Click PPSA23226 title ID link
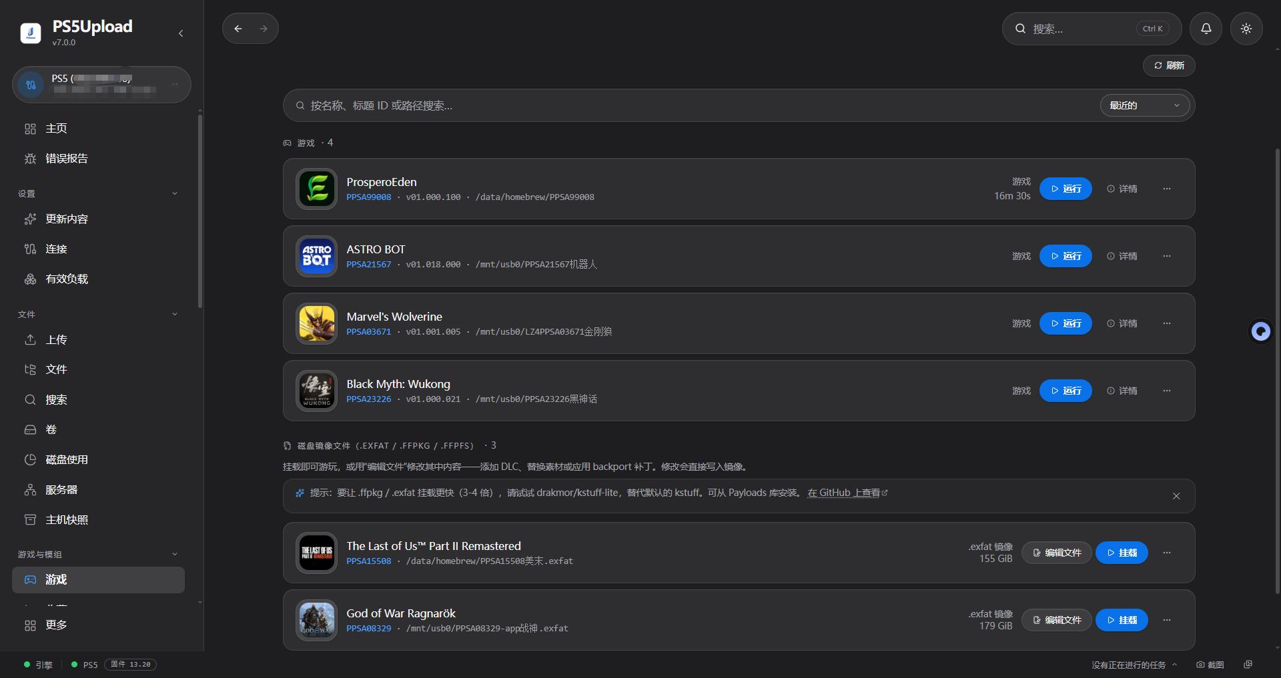The width and height of the screenshot is (1281, 678). click(x=369, y=399)
